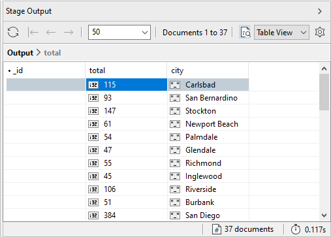Screen dimensions: 331x237
Task: Go to next page arrow
Action: click(x=69, y=33)
